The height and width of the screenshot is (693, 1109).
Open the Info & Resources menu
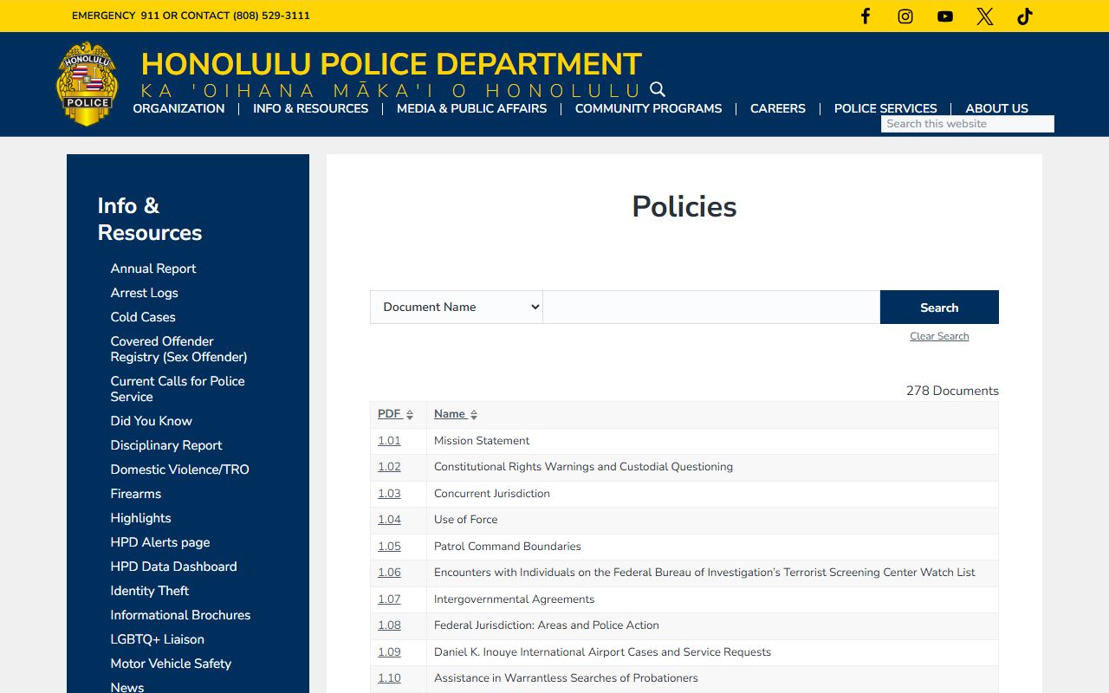(310, 108)
